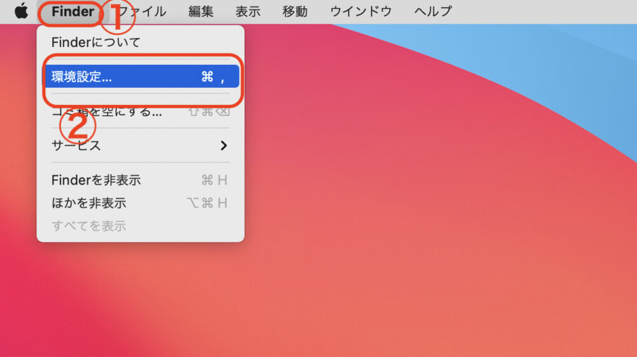Select ほかを非表示 in the Finder menu
Image resolution: width=637 pixels, height=357 pixels.
click(89, 203)
